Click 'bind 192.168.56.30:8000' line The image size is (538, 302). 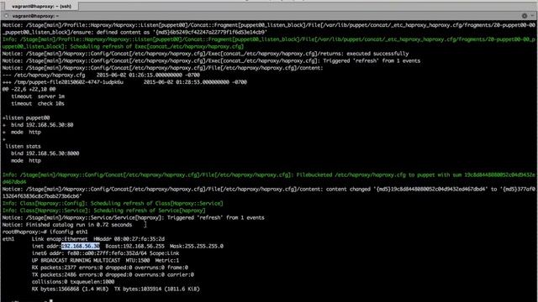click(45, 154)
